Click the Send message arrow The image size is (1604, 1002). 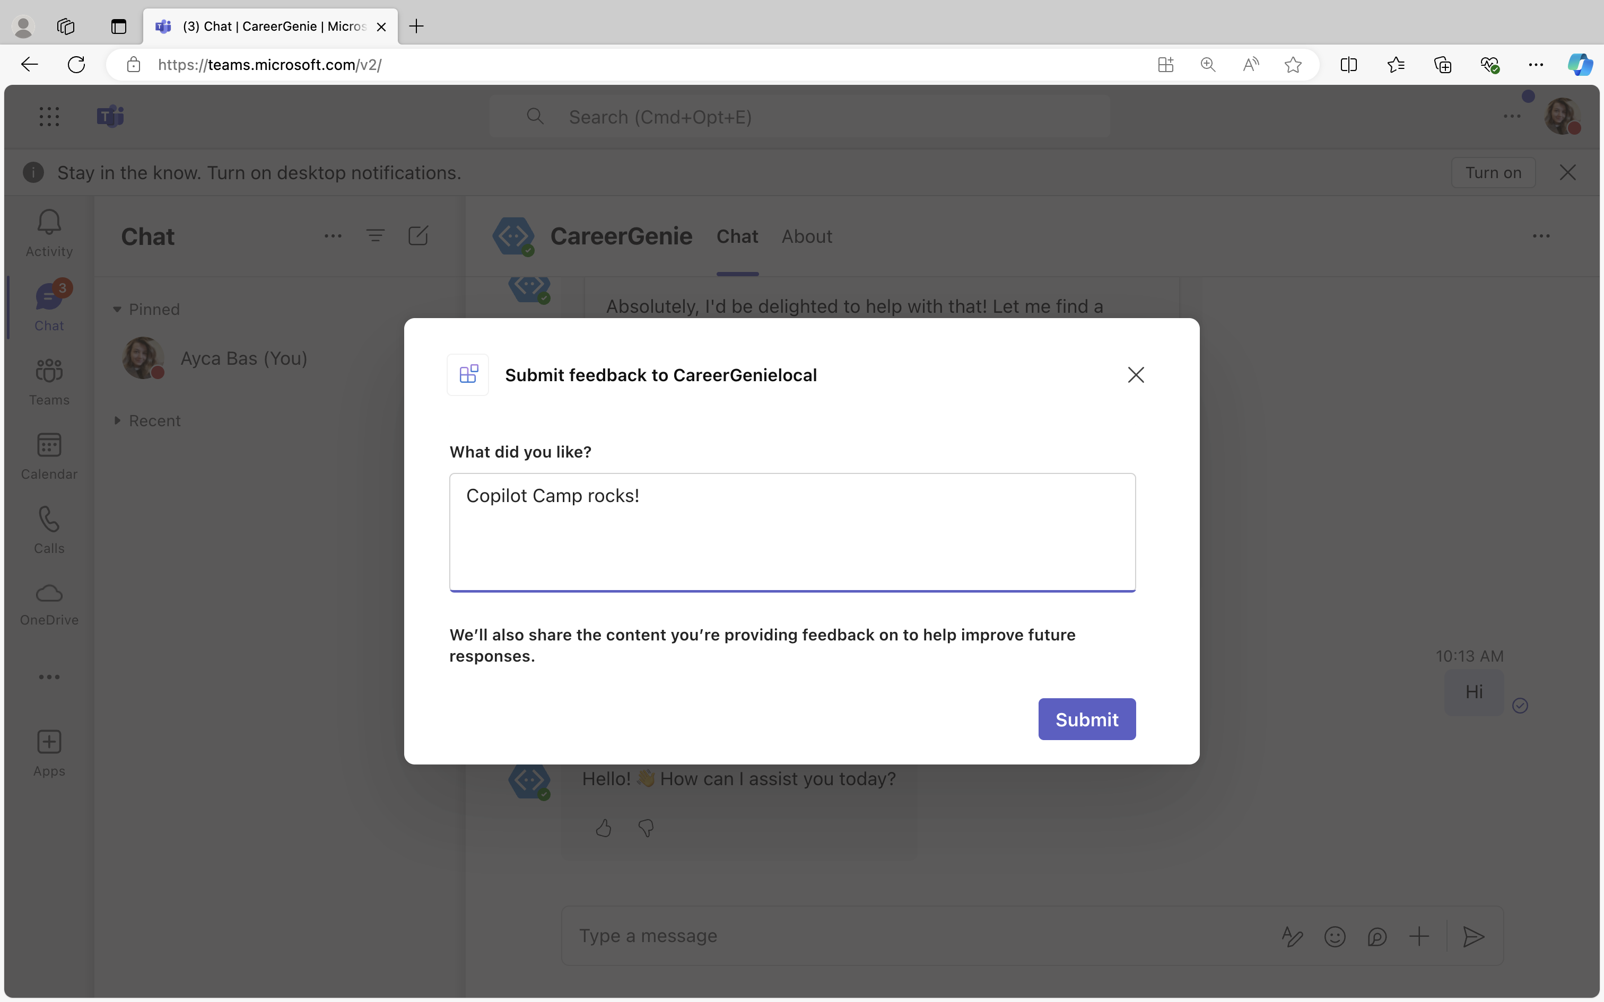tap(1473, 936)
